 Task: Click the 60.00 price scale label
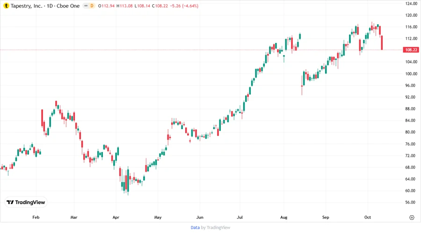[x=411, y=190]
